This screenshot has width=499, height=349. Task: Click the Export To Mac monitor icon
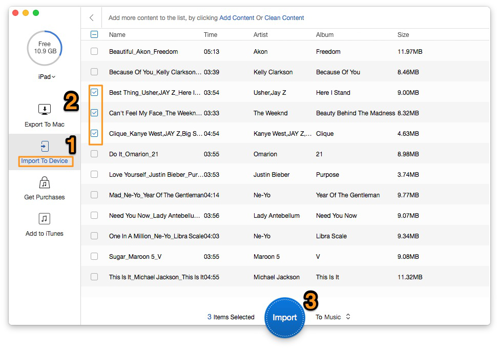coord(45,109)
